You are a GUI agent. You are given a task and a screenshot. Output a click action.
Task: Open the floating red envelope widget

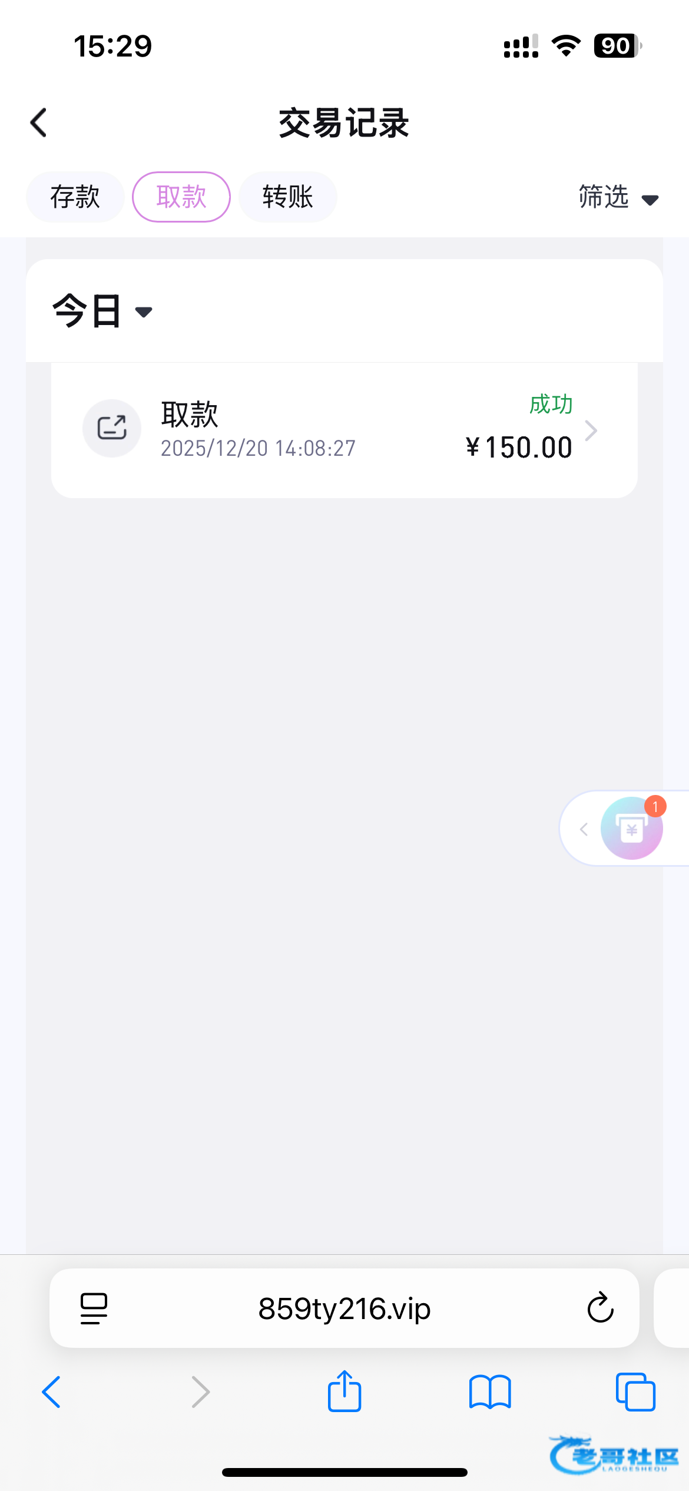[x=632, y=828]
